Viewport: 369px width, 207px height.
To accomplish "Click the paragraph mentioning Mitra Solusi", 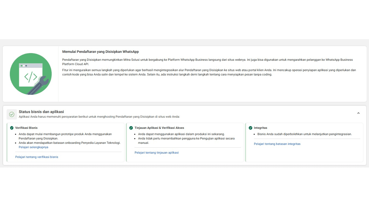I will [x=207, y=62].
